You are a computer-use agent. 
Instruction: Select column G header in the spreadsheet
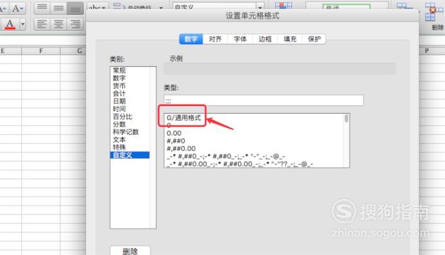click(x=73, y=51)
